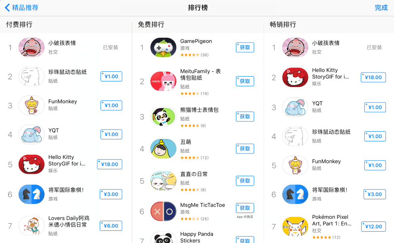The width and height of the screenshot is (394, 243).
Task: Get GamePigeon with 获取 button
Action: pyautogui.click(x=245, y=47)
